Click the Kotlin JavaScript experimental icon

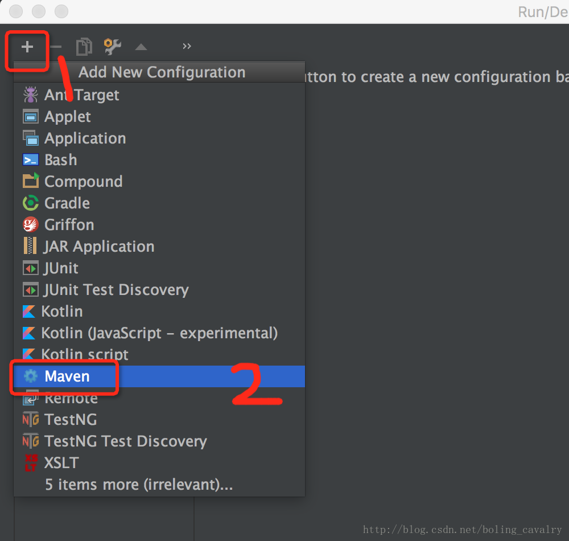29,333
